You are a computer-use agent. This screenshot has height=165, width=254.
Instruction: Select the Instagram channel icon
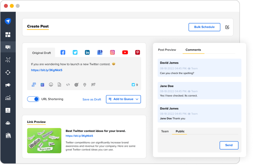tap(112, 52)
